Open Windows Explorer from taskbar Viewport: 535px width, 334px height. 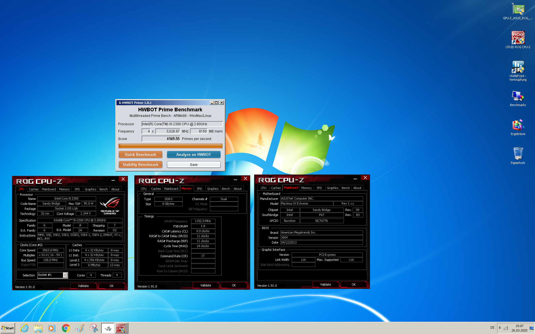(38, 328)
